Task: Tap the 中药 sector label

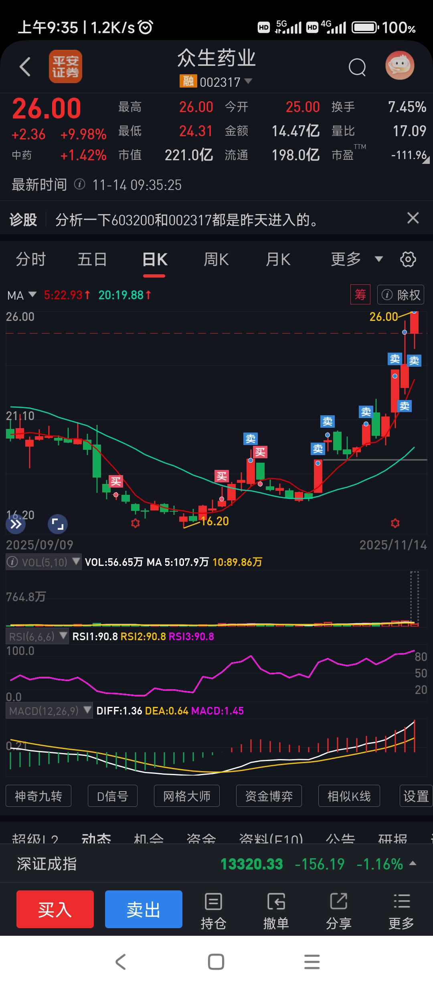Action: [x=22, y=155]
